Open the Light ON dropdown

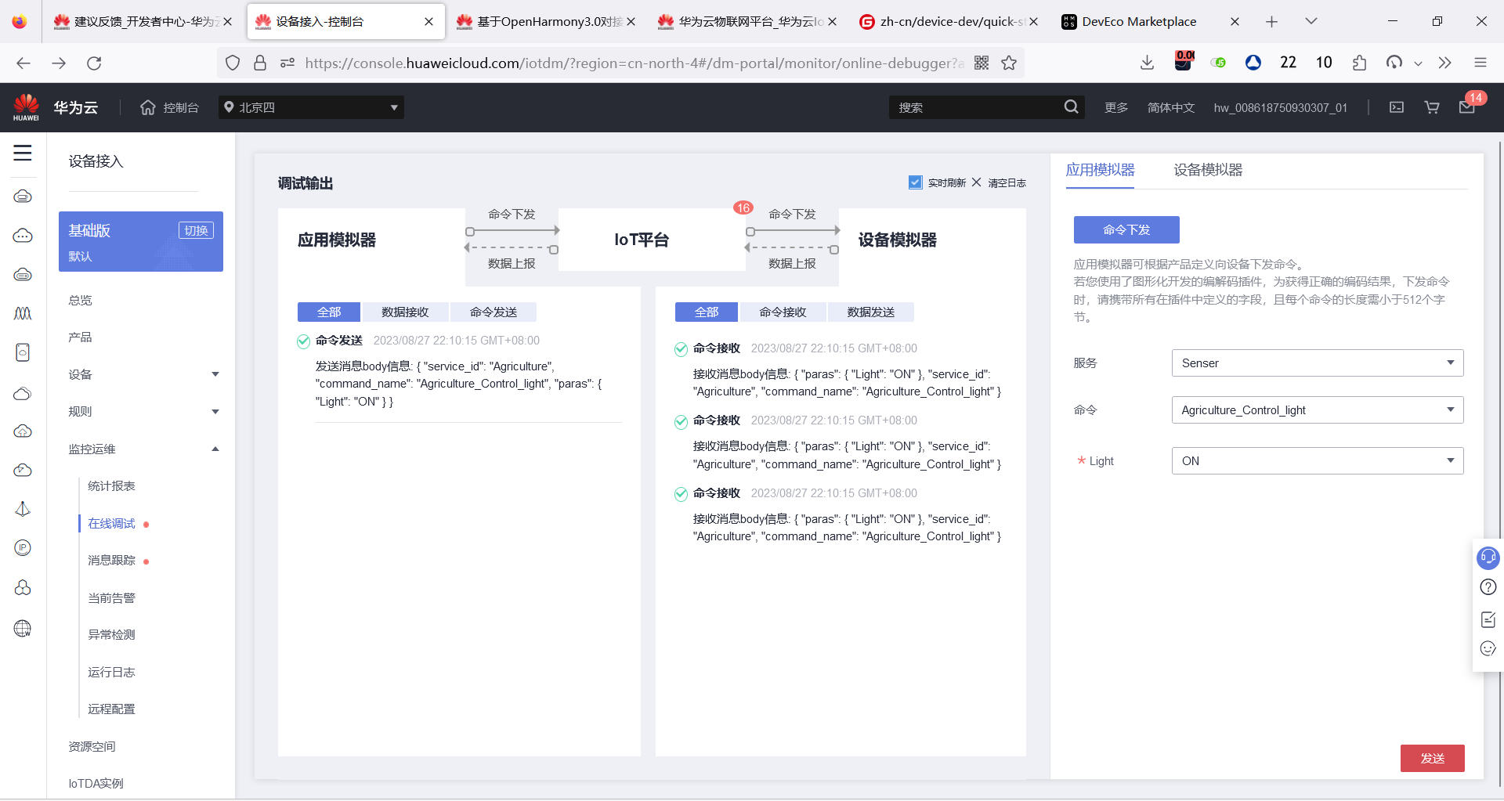click(x=1318, y=461)
